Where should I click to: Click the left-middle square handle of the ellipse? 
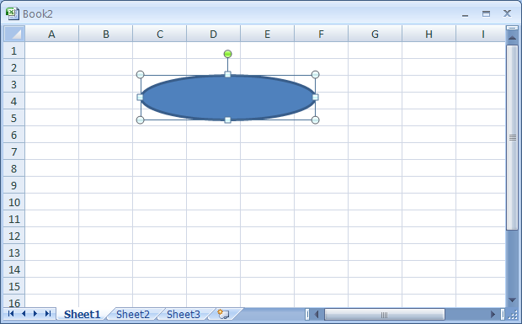pos(140,97)
